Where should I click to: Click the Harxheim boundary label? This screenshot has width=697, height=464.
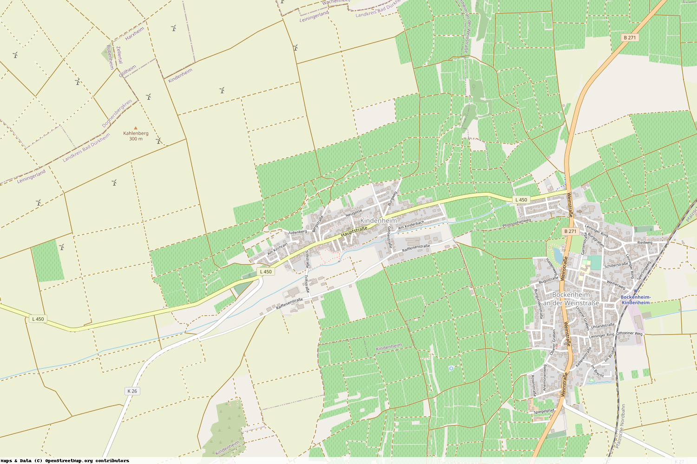click(135, 33)
